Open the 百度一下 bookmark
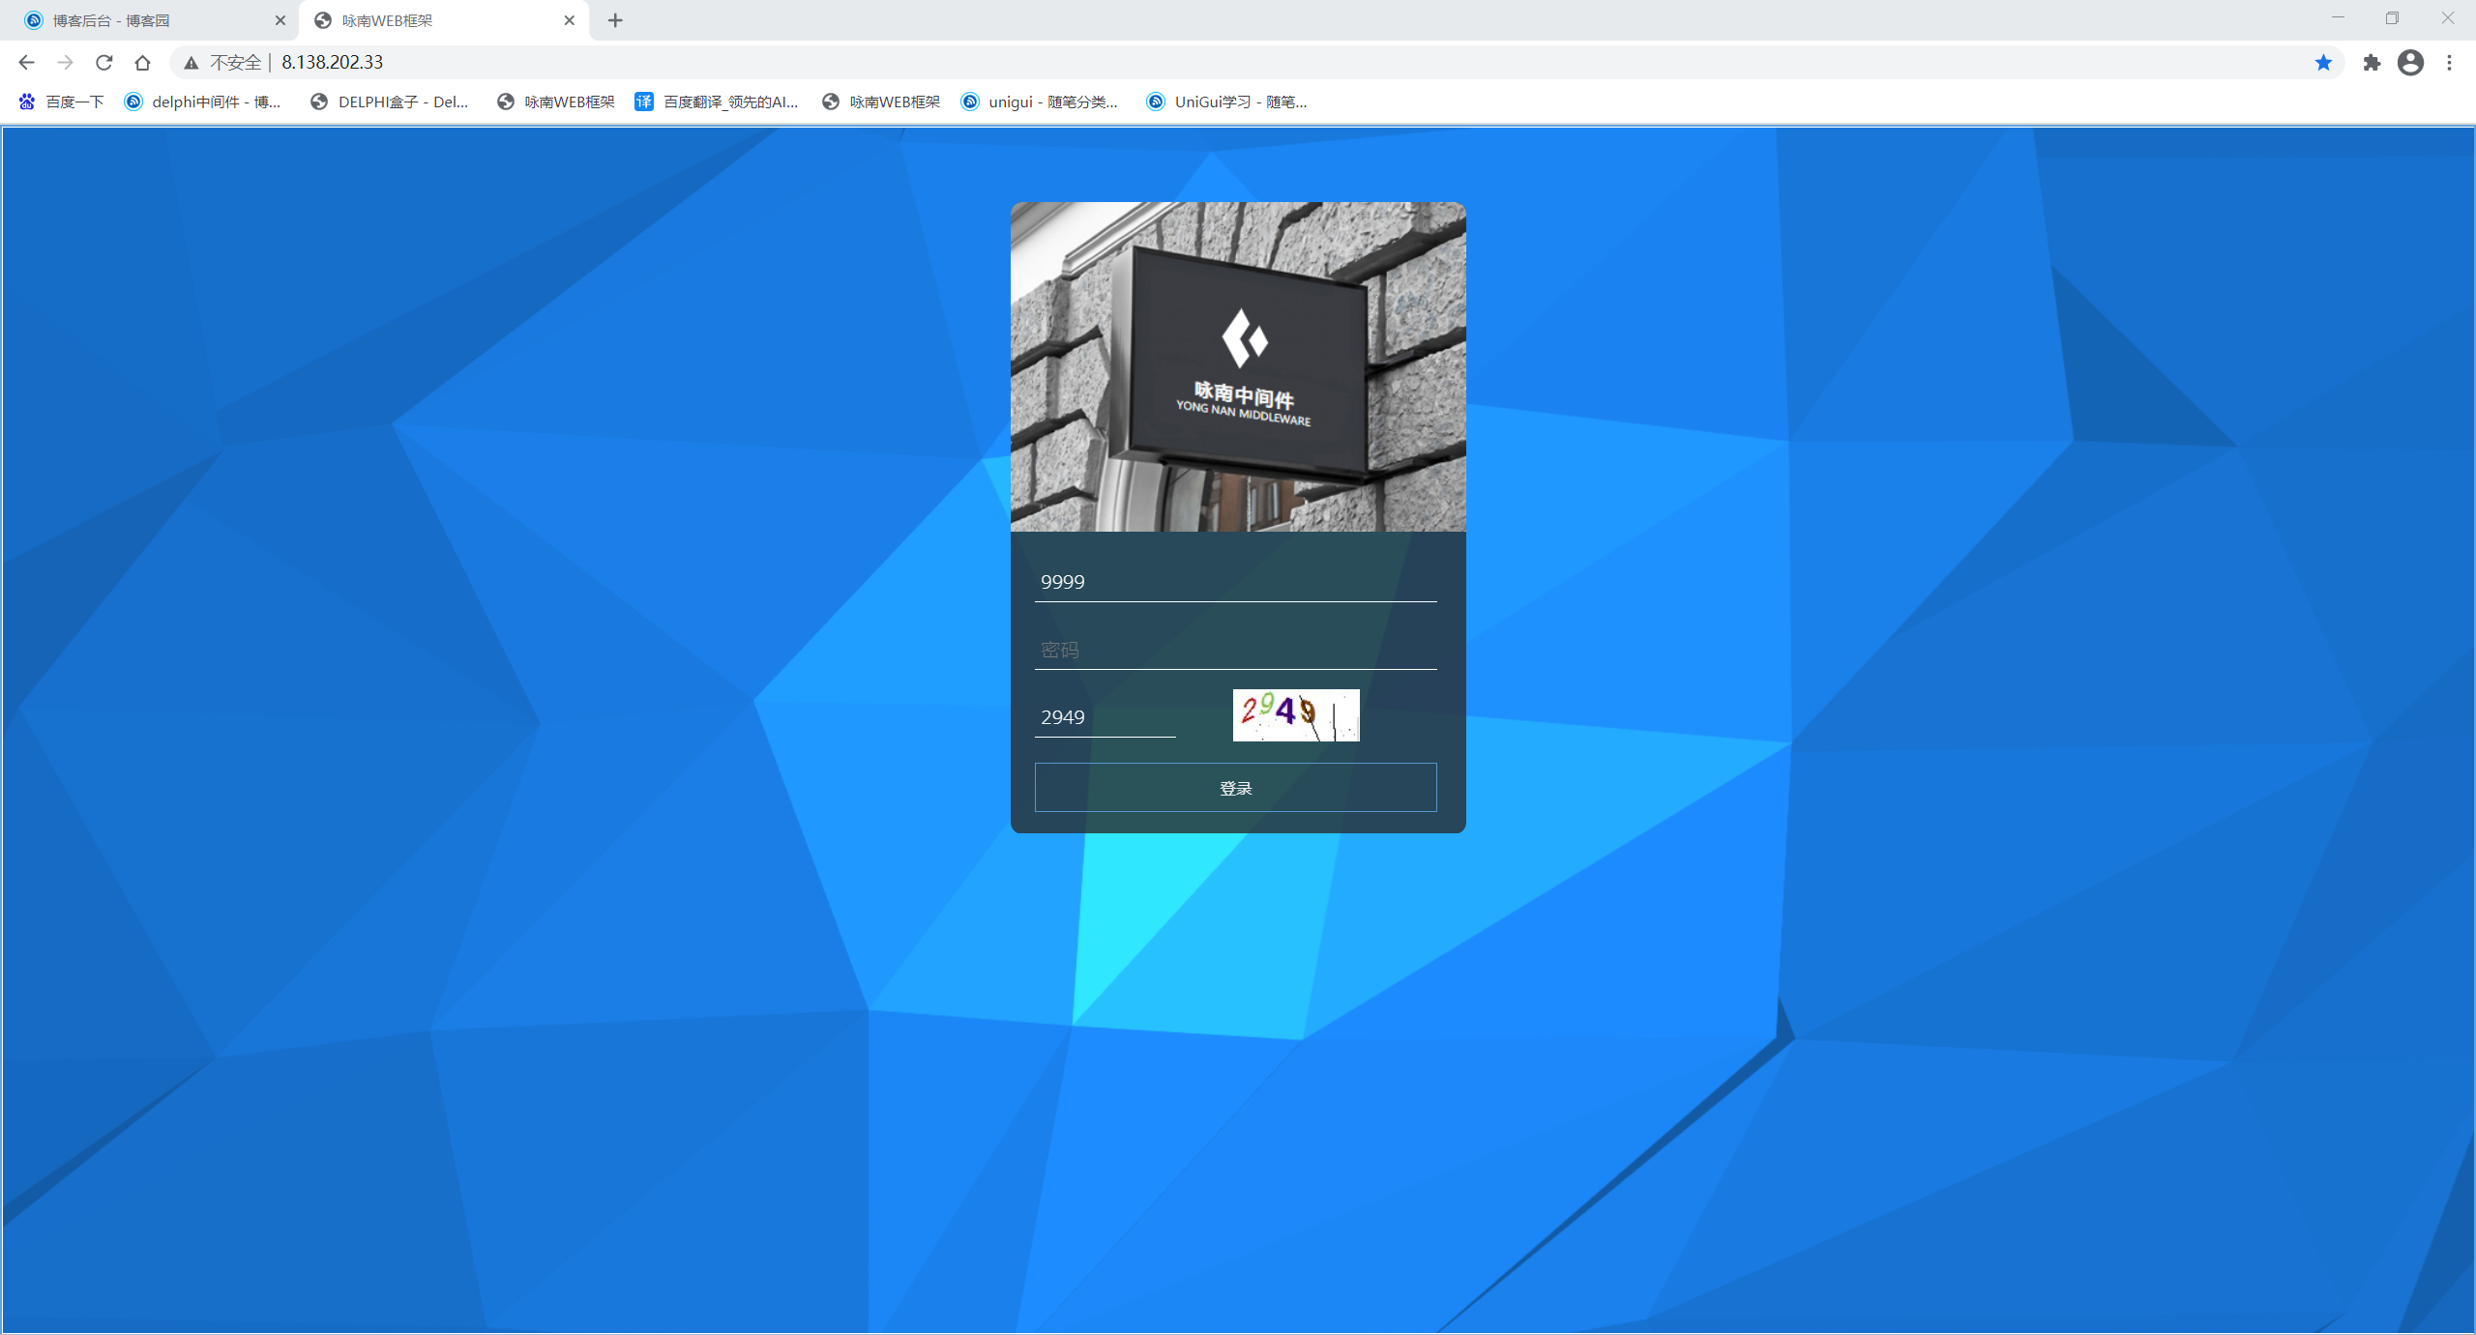Image resolution: width=2476 pixels, height=1335 pixels. tap(62, 102)
